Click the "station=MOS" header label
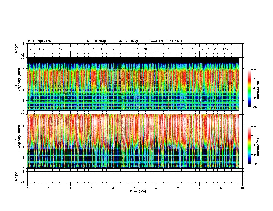Image resolution: width=273 pixels, height=211 pixels. pos(128,41)
